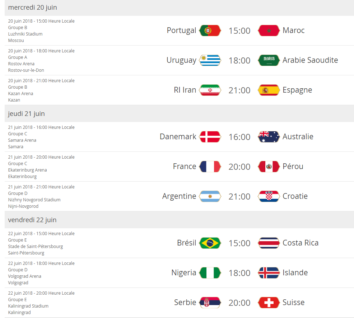354x318 pixels.
Task: Click the Islande flag icon
Action: pos(269,273)
